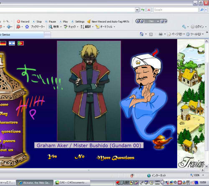Open the questions sidebar menu item

(x=11, y=132)
